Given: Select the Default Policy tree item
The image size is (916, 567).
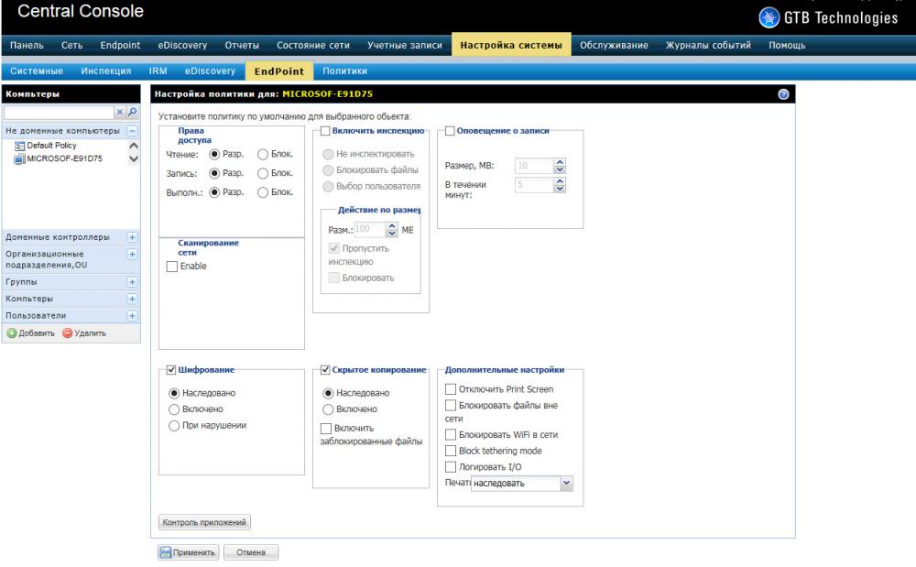Looking at the screenshot, I should tap(51, 146).
